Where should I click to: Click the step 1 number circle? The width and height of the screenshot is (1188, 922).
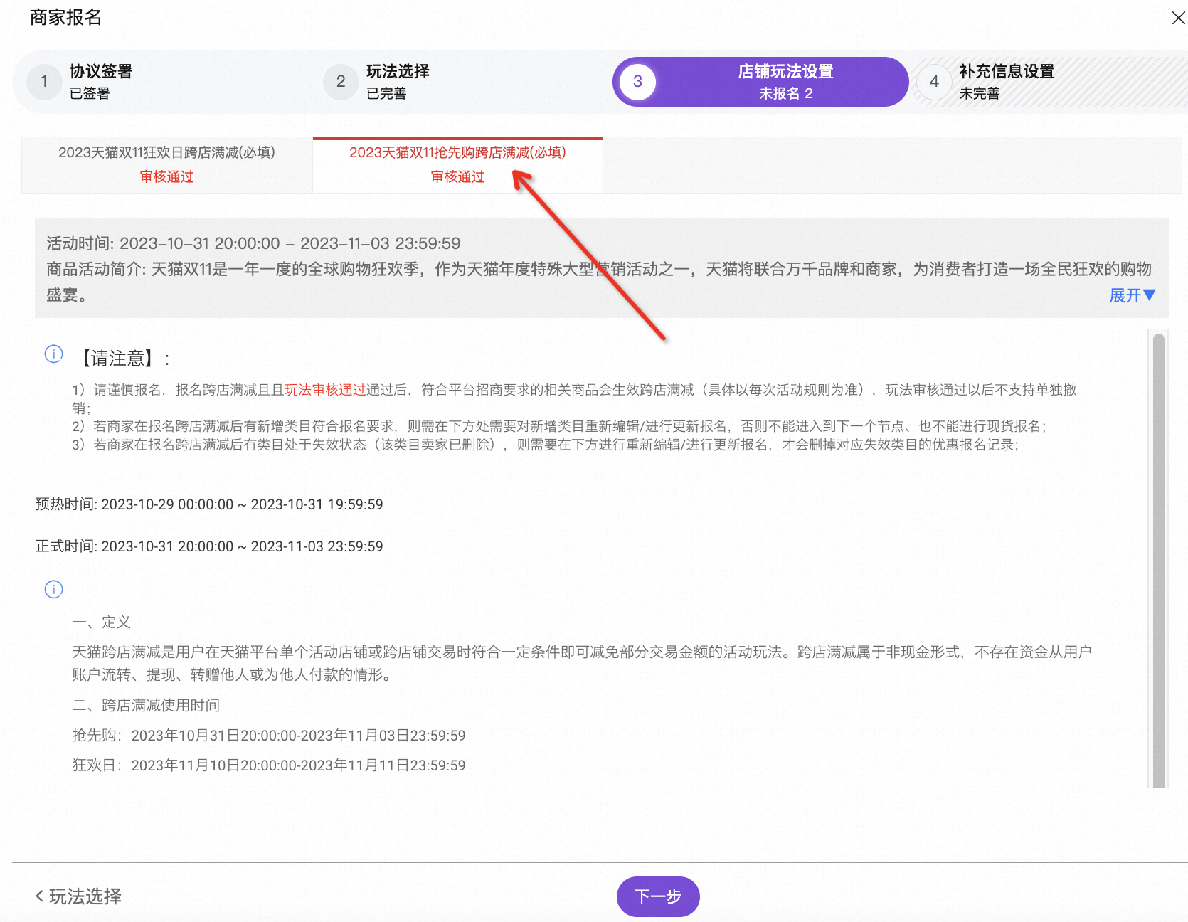[x=44, y=82]
